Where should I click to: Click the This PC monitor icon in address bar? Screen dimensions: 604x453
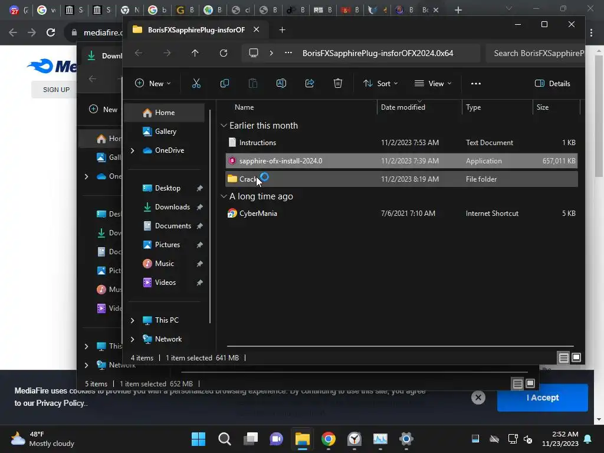[254, 53]
